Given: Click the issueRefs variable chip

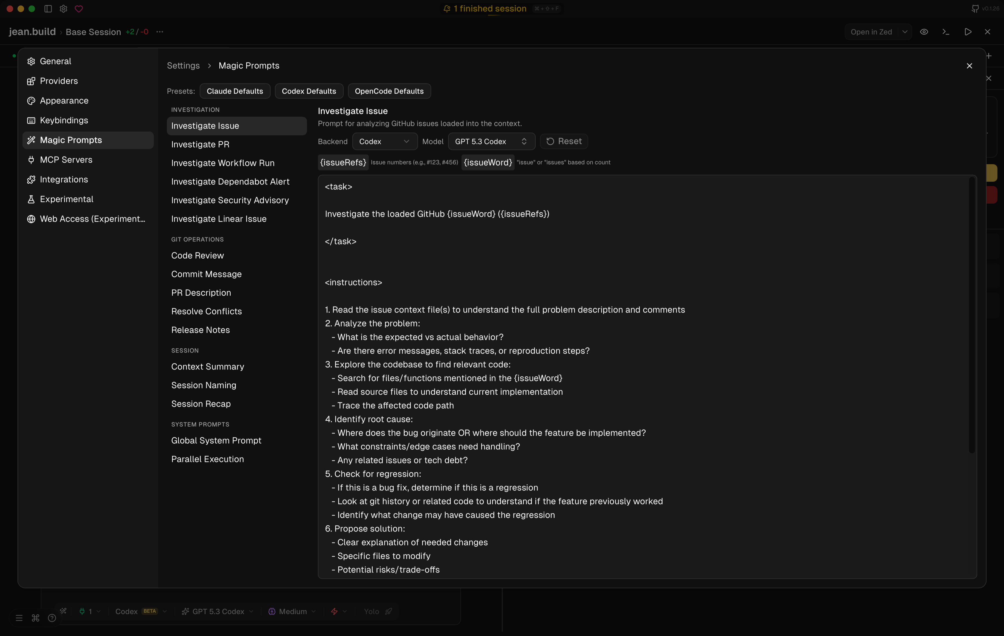Looking at the screenshot, I should tap(343, 162).
